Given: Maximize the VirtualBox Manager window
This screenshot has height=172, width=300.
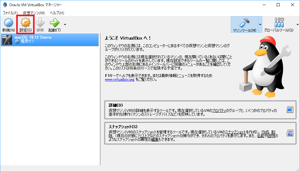Looking at the screenshot, I should (x=278, y=5).
